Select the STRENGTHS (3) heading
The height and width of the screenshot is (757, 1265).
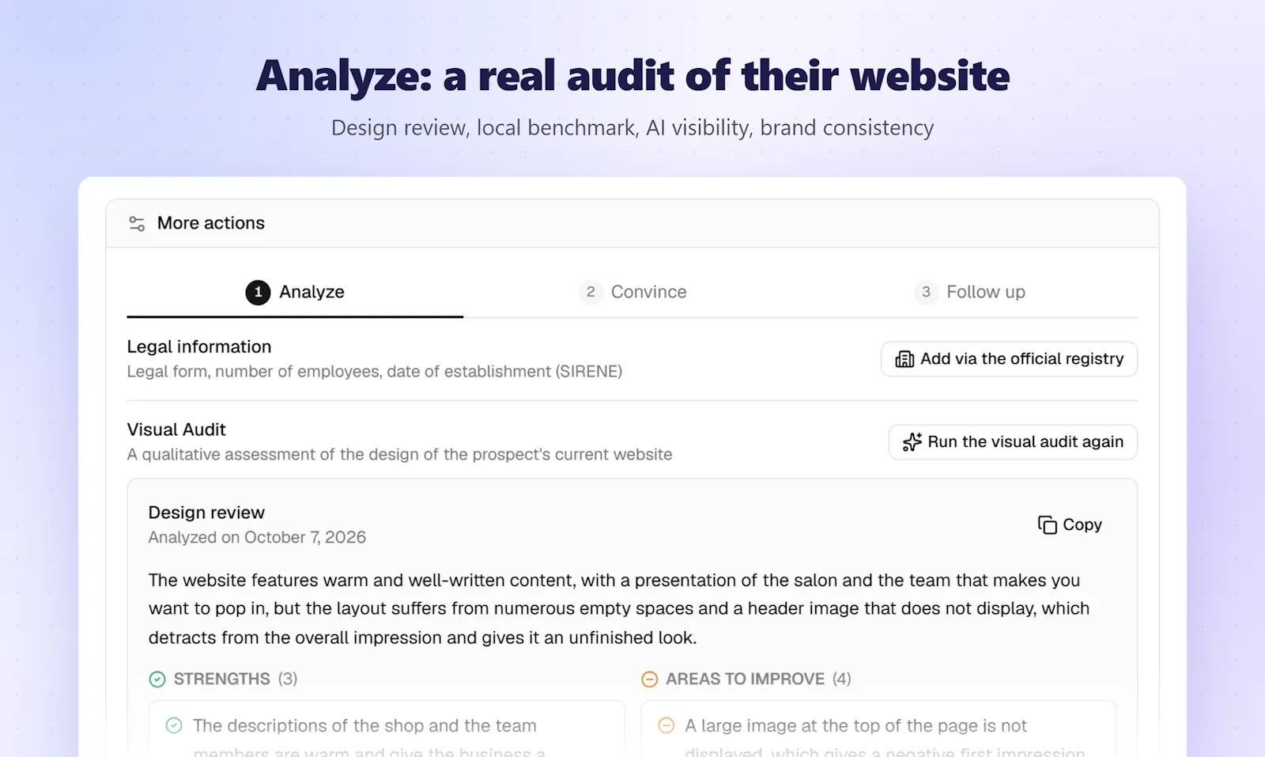click(236, 679)
